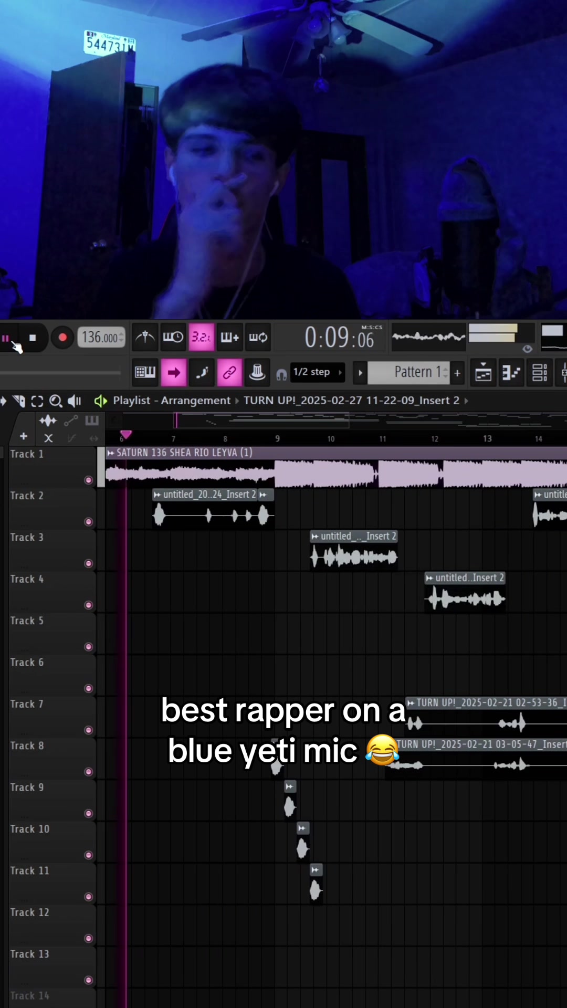Click the M:S:CS time format label
Image resolution: width=567 pixels, height=1008 pixels.
point(372,327)
